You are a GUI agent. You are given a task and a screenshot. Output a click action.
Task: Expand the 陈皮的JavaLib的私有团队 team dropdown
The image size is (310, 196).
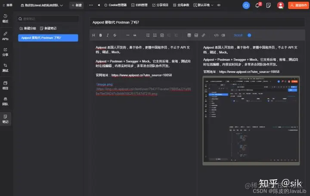[x=42, y=5]
